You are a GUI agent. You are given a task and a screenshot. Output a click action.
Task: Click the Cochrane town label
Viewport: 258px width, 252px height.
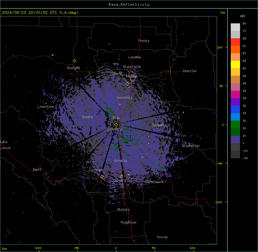[96, 170]
